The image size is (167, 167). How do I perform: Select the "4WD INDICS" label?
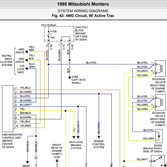tap(20, 51)
